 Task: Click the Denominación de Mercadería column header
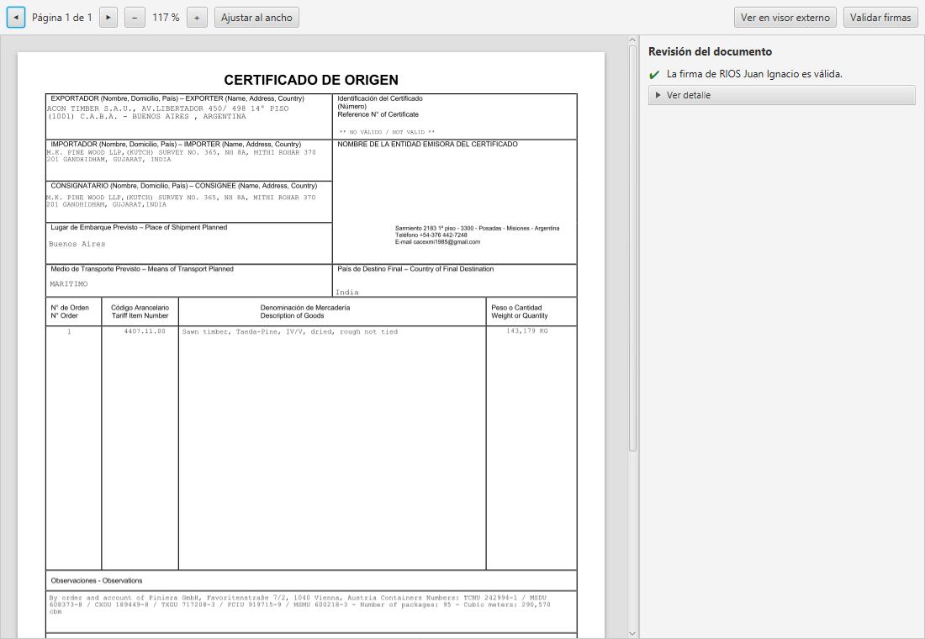(305, 312)
